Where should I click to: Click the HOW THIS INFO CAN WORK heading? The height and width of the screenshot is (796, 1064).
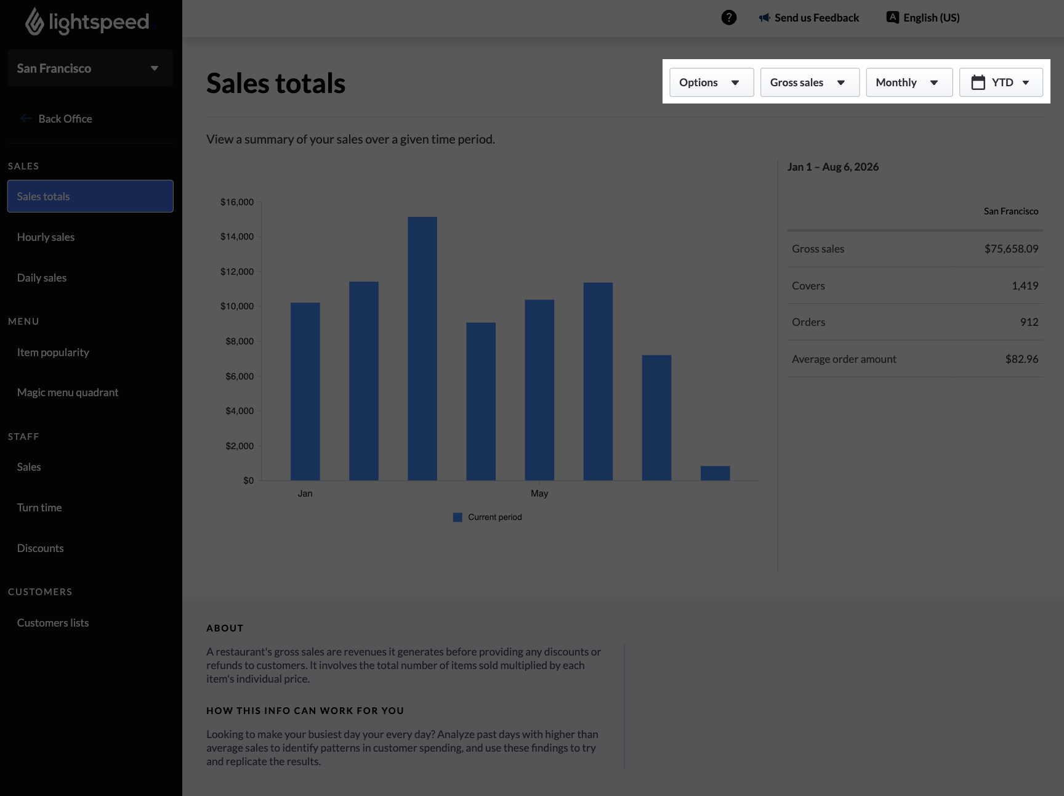point(305,711)
